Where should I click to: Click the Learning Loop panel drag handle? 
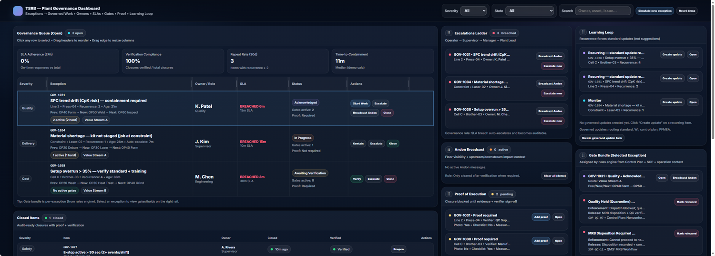click(x=583, y=32)
